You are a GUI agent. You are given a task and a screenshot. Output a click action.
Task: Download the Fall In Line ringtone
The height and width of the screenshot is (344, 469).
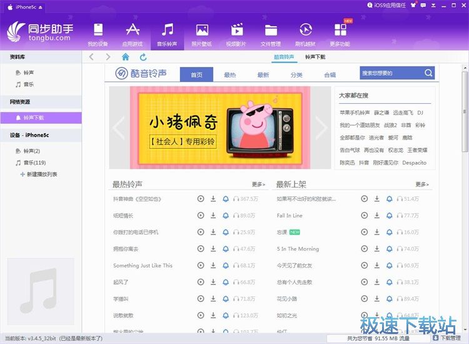point(377,215)
